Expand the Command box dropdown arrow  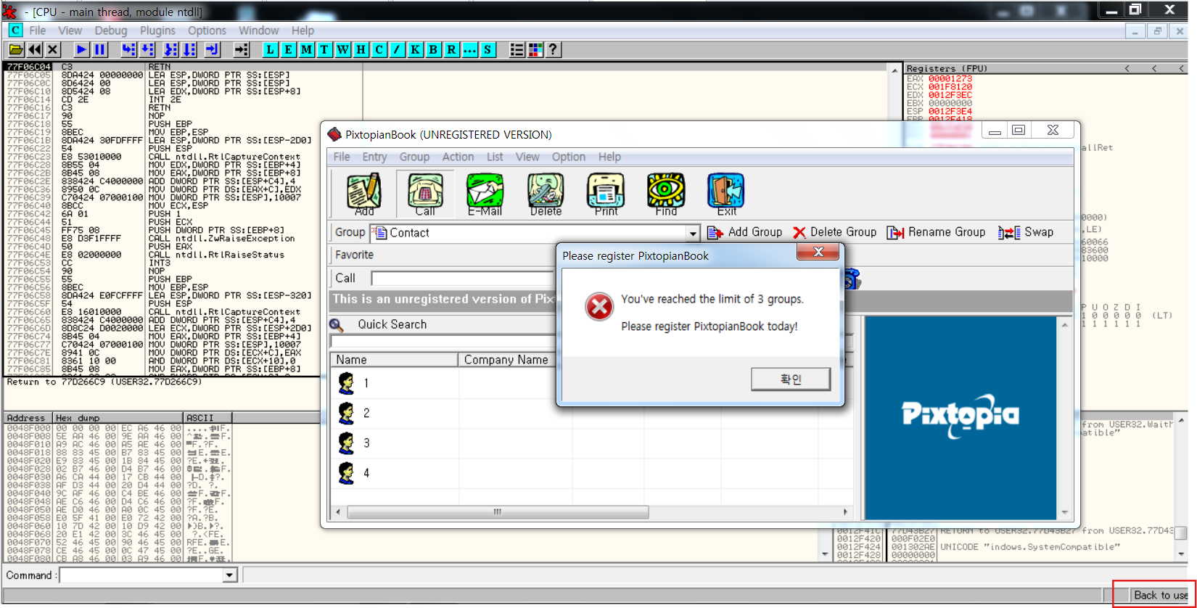pyautogui.click(x=230, y=575)
